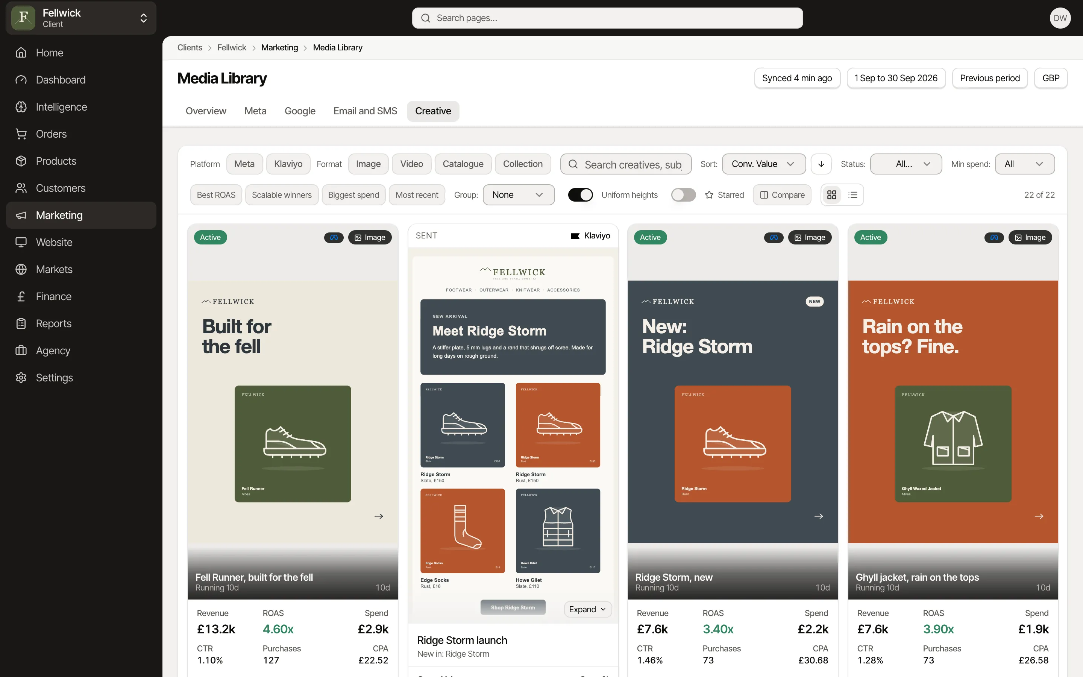Viewport: 1083px width, 677px height.
Task: Open the Status All dropdown
Action: click(x=906, y=164)
